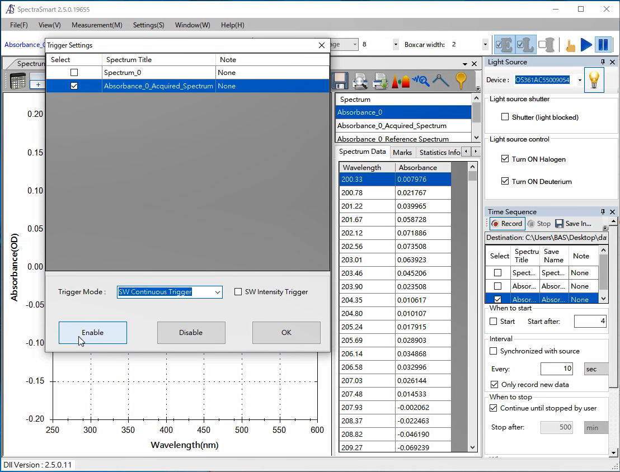The image size is (620, 472).
Task: Expand the Boxcar width dropdown
Action: pos(485,45)
